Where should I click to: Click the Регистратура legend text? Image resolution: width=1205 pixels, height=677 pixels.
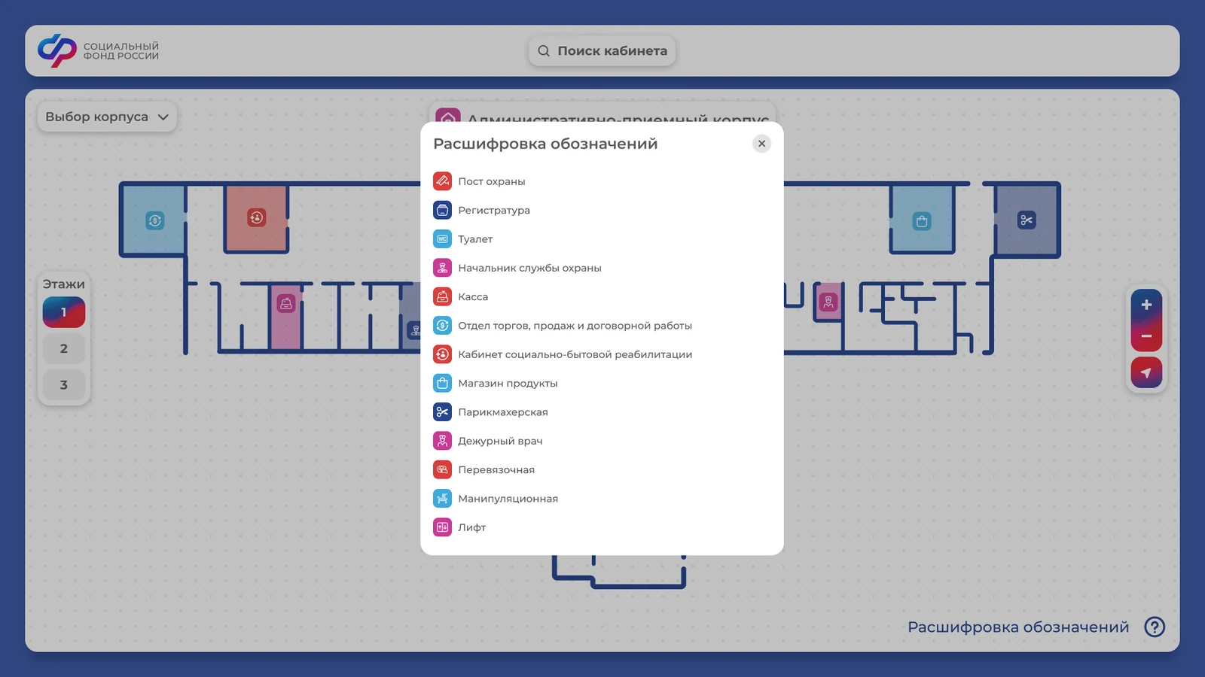pyautogui.click(x=494, y=210)
